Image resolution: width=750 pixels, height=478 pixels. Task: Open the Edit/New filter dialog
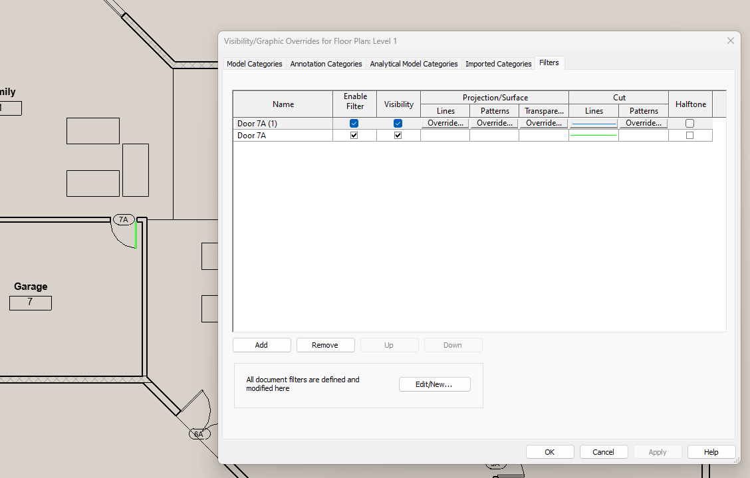pyautogui.click(x=434, y=384)
